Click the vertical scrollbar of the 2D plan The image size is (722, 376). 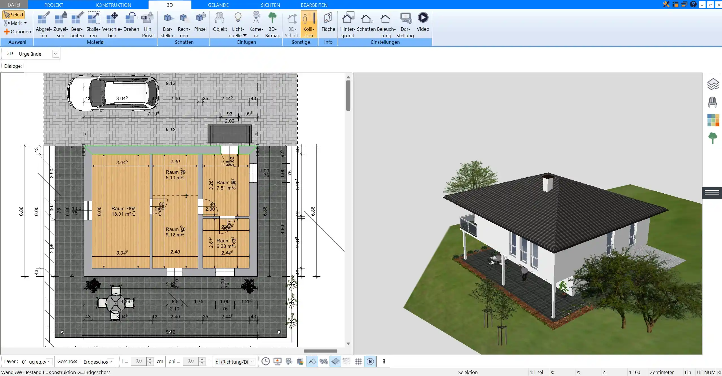(x=348, y=96)
